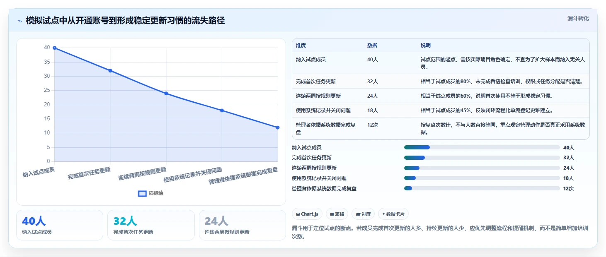Click the 纳入试点成员 progress bar
Screen dimensions: 606x257
pyautogui.click(x=482, y=147)
